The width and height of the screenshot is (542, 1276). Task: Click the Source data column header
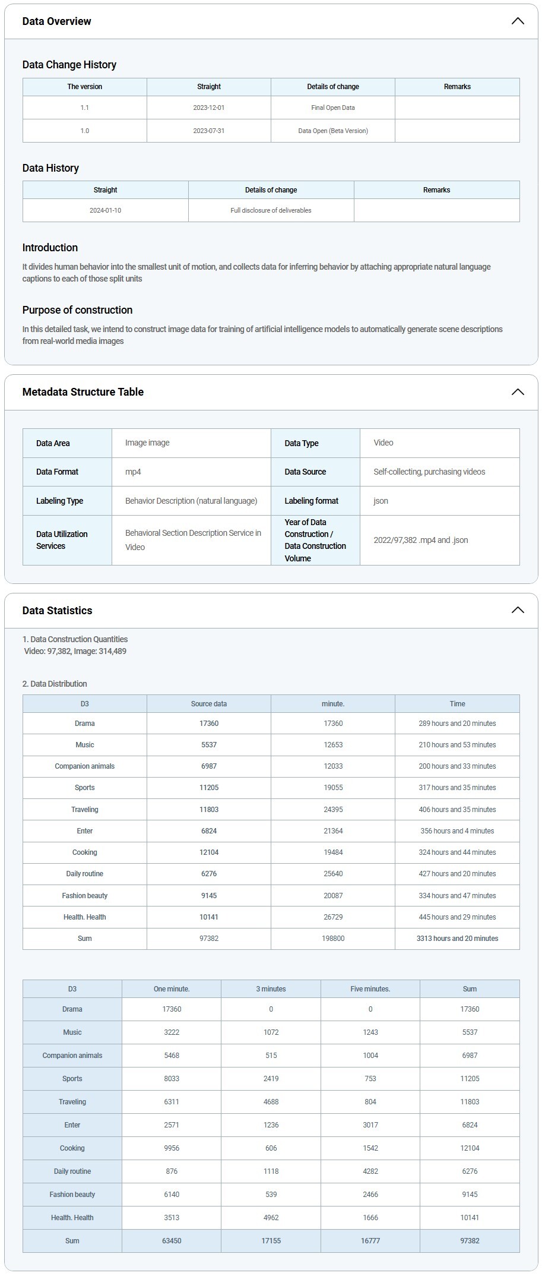click(208, 704)
